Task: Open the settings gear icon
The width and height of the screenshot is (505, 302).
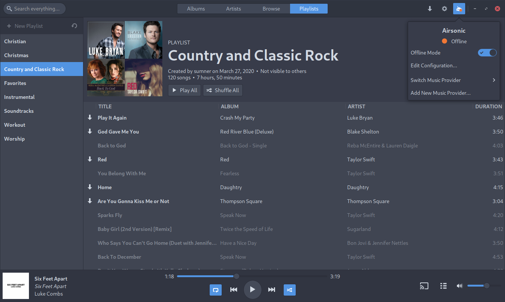Action: (x=445, y=9)
